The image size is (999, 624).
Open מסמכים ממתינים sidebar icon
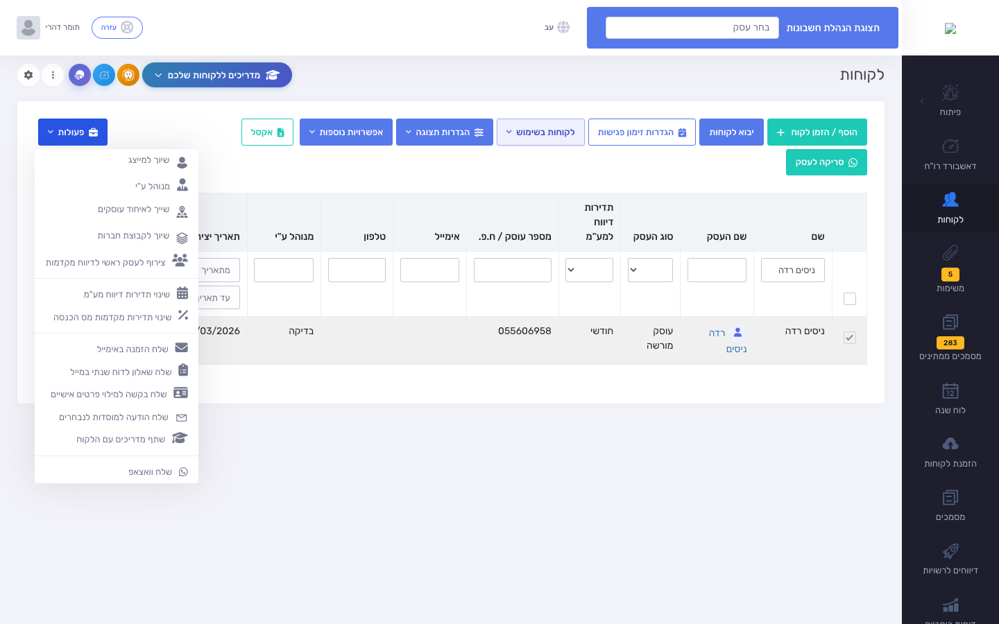(x=950, y=322)
